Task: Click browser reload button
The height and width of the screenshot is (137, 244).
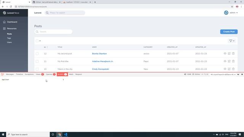Action: coord(11,7)
